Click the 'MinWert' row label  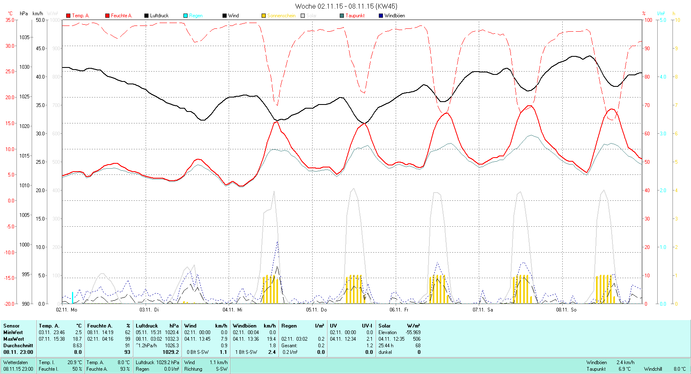point(13,332)
